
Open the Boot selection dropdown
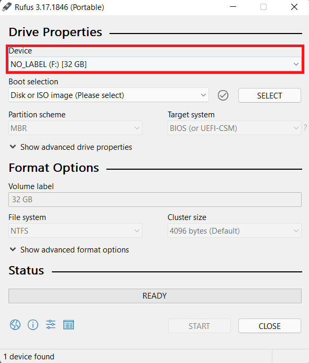coord(108,95)
